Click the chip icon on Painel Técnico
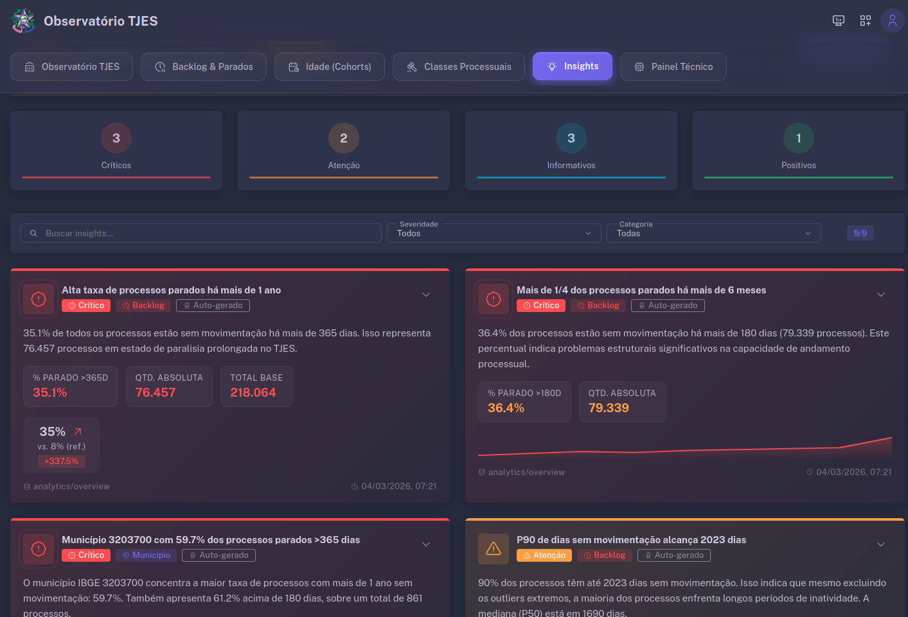The height and width of the screenshot is (617, 908). 639,66
